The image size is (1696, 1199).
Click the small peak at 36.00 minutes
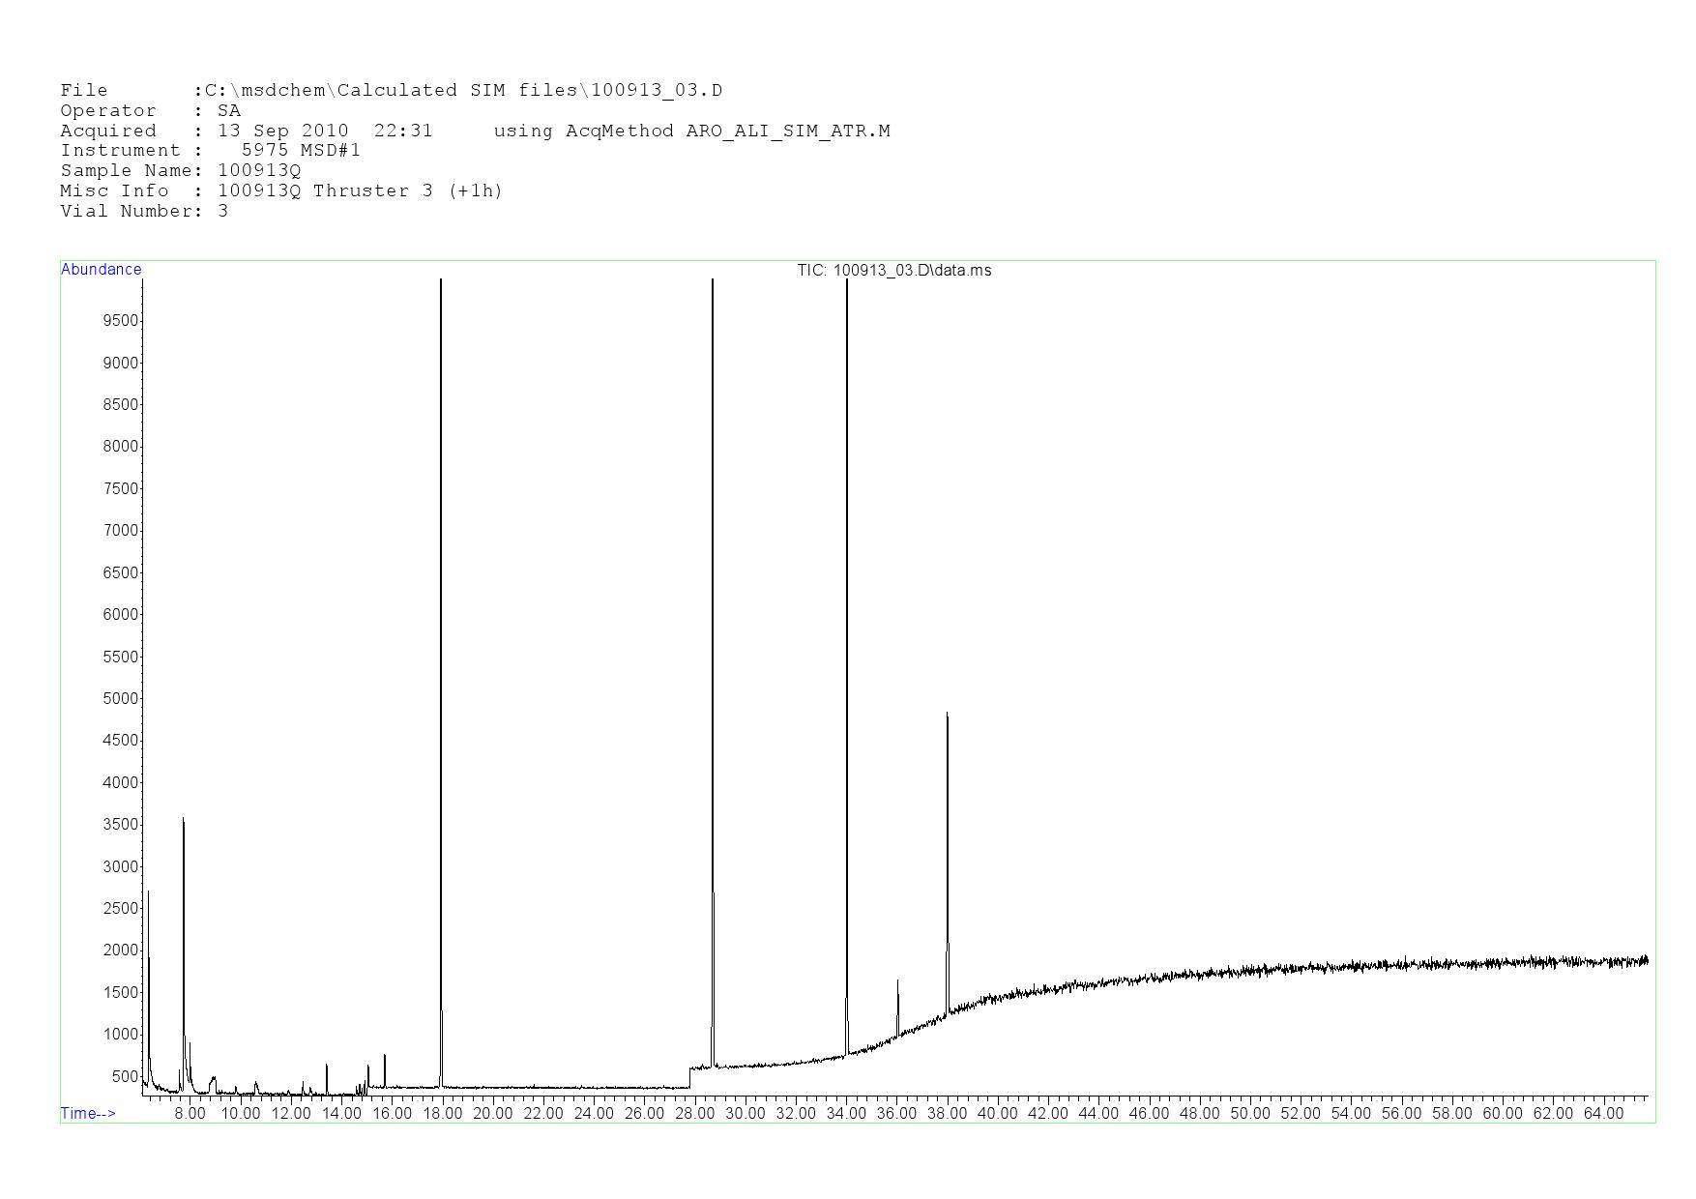tap(897, 1006)
